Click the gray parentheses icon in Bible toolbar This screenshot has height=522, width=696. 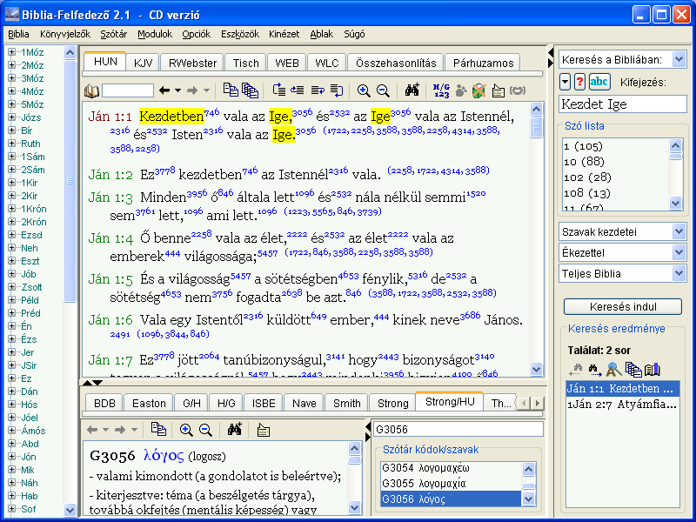518,90
